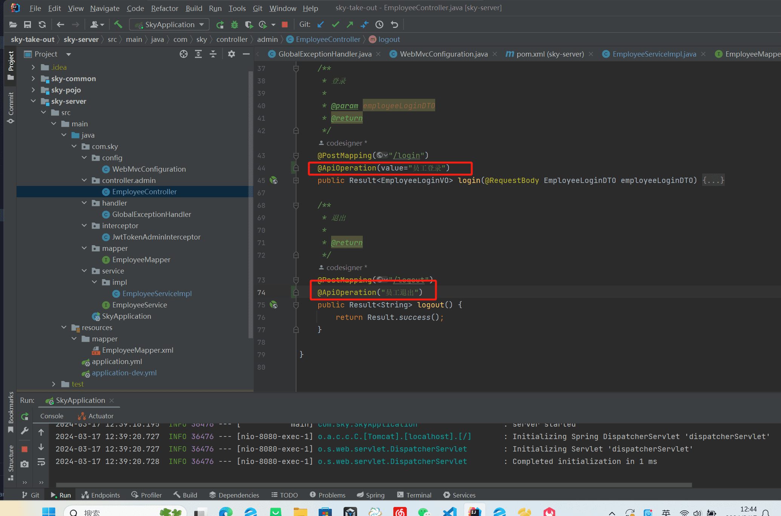The width and height of the screenshot is (781, 516).
Task: Open the Project view dropdown arrow
Action: tap(69, 55)
